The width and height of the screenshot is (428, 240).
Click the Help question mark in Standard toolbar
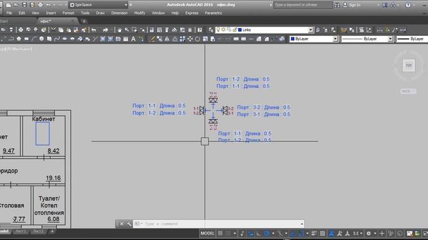[x=200, y=30]
